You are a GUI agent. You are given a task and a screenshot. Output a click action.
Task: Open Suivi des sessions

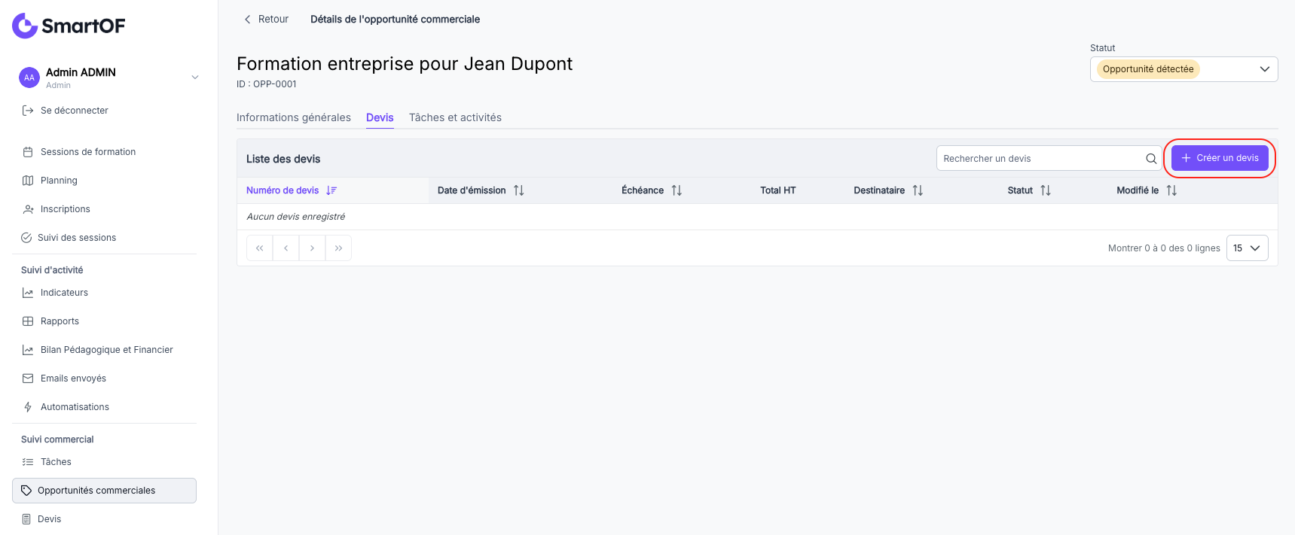pyautogui.click(x=77, y=238)
